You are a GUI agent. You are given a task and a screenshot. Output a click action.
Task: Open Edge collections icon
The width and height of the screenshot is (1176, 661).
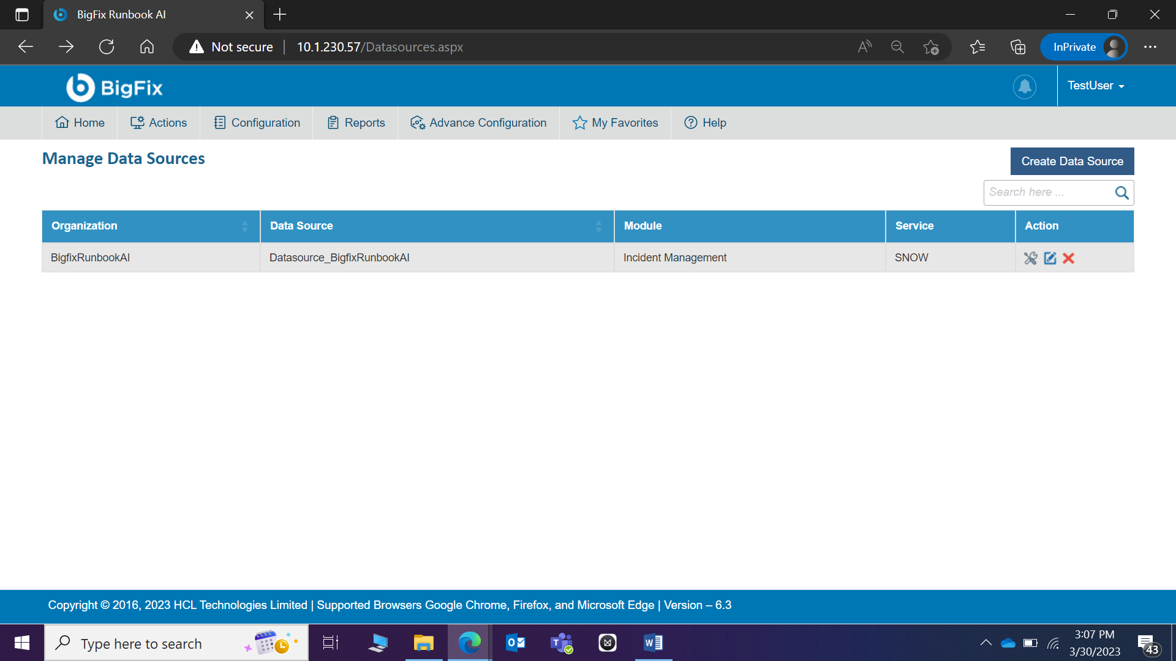(1018, 47)
